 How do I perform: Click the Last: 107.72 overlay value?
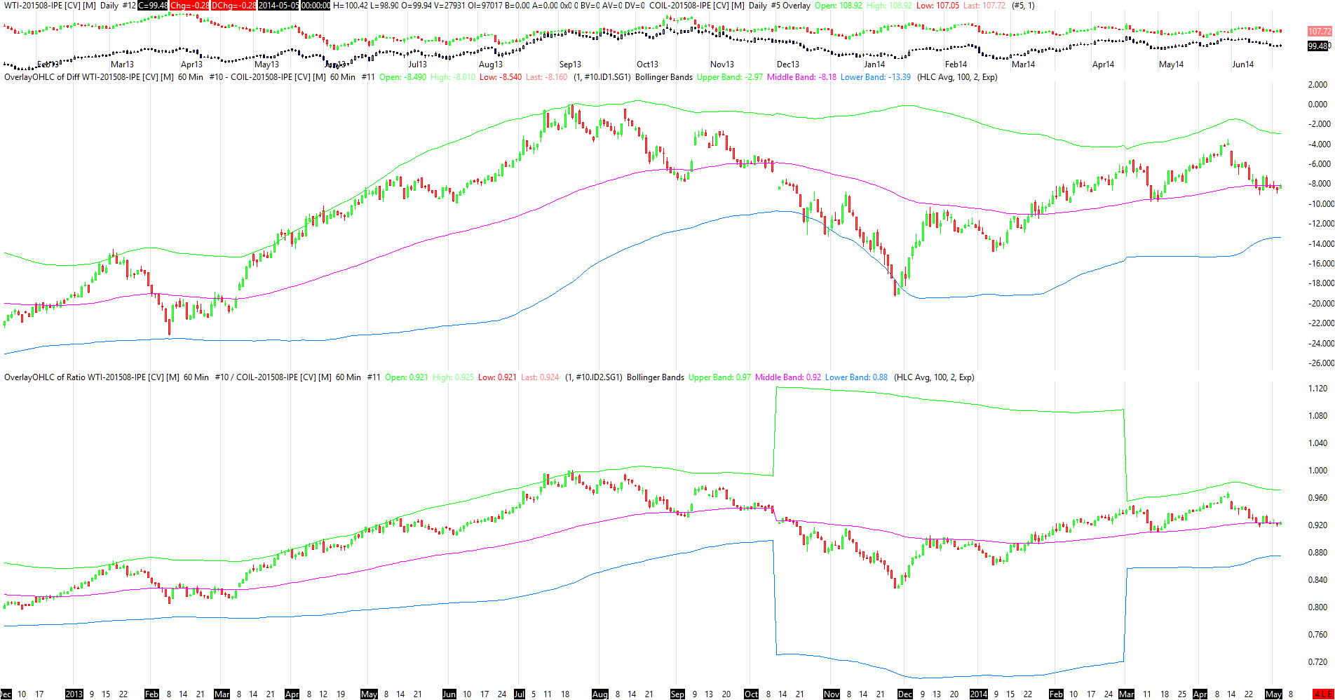click(x=984, y=6)
